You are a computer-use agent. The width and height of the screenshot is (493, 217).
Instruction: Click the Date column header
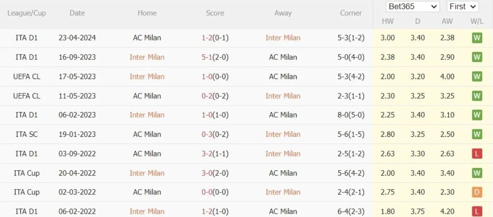pos(77,13)
